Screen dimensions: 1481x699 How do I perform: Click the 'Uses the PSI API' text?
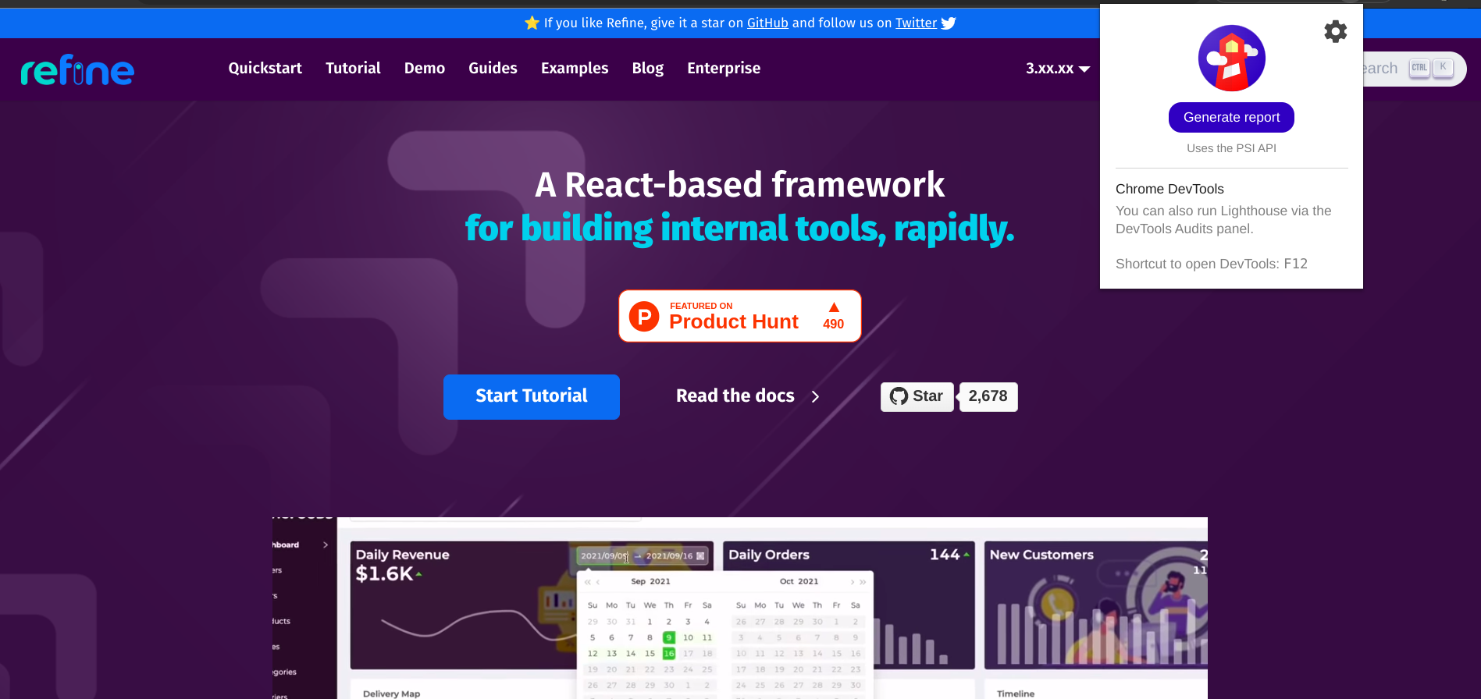1231,148
